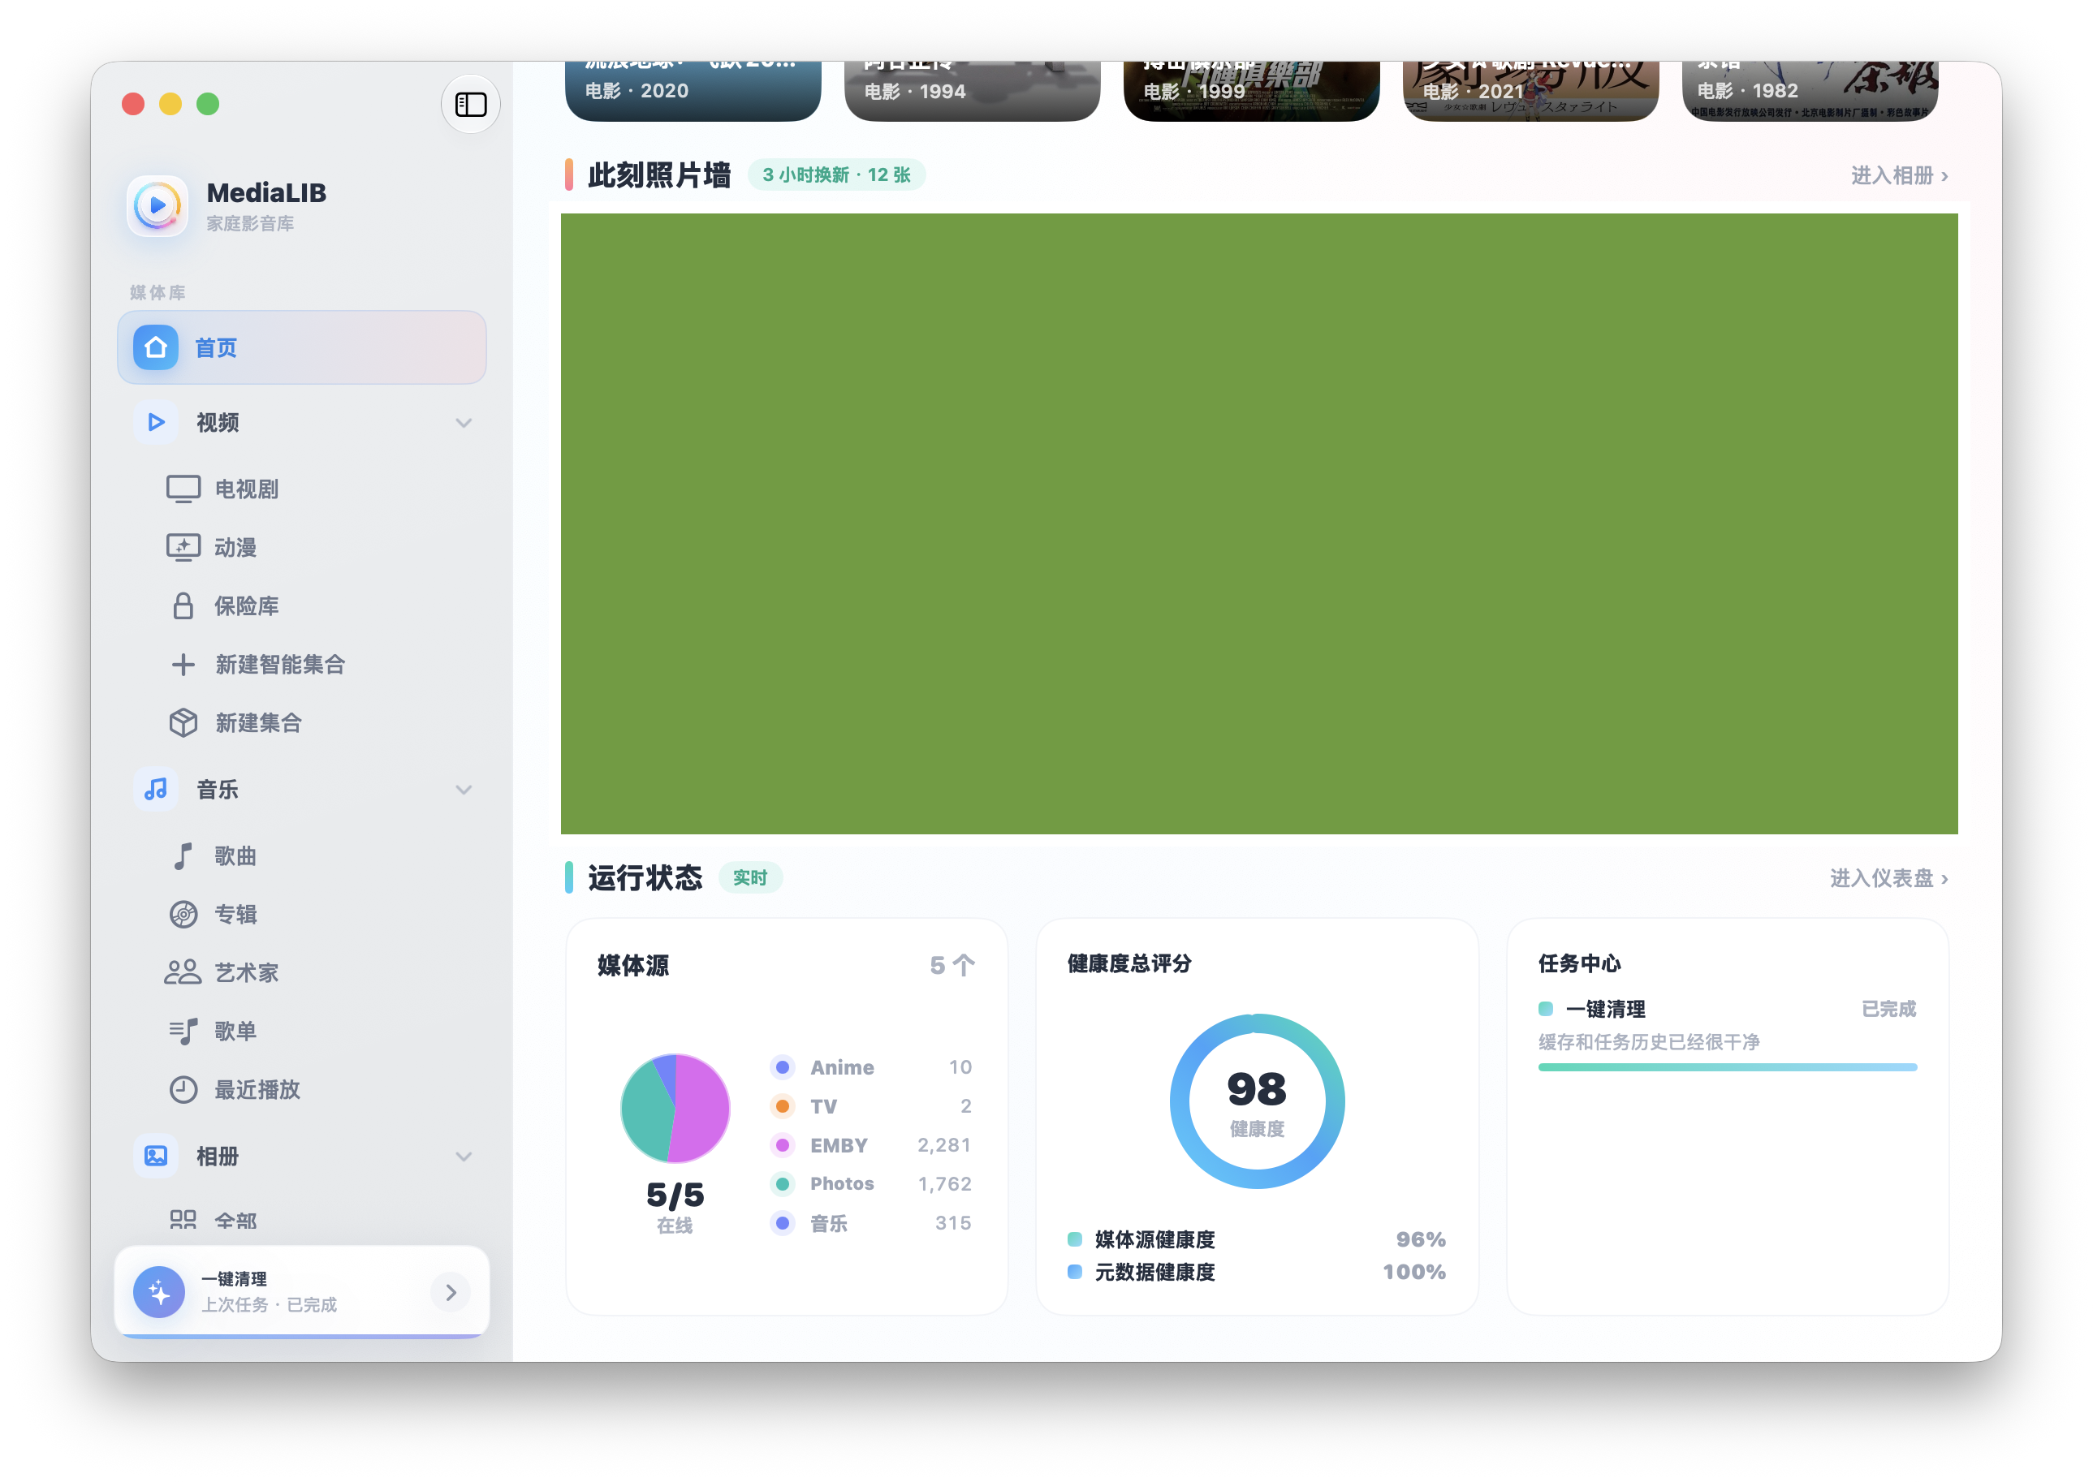Viewport: 2093px width, 1482px height.
Task: Click the lock icon for 保险库
Action: pos(183,606)
